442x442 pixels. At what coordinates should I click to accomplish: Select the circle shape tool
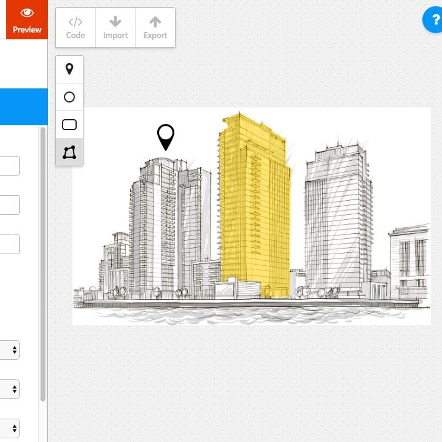(69, 97)
